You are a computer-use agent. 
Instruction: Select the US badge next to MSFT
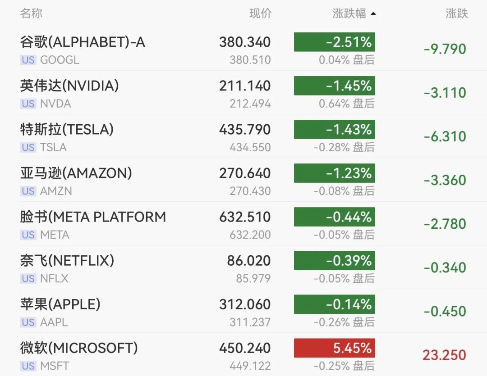tap(28, 366)
